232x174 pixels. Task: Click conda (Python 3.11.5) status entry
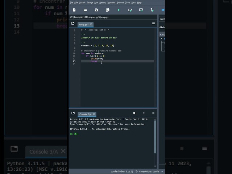122,171
